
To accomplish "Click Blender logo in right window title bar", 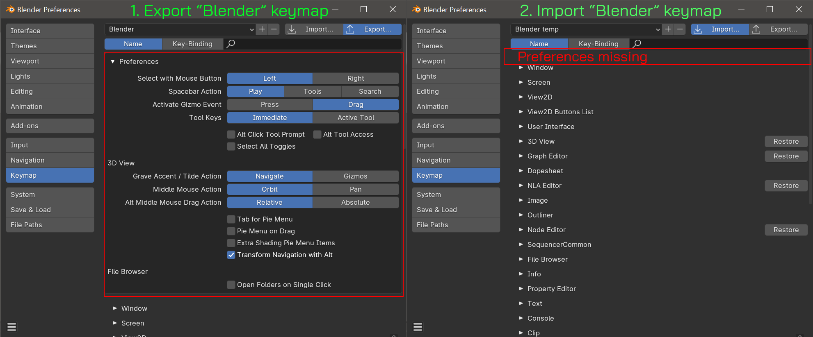I will (416, 9).
